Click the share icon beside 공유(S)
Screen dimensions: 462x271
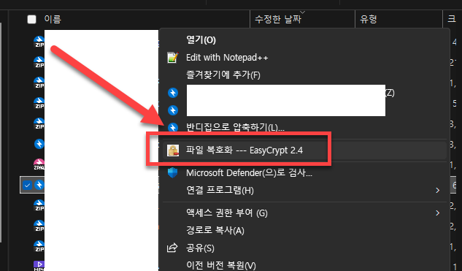[172, 248]
